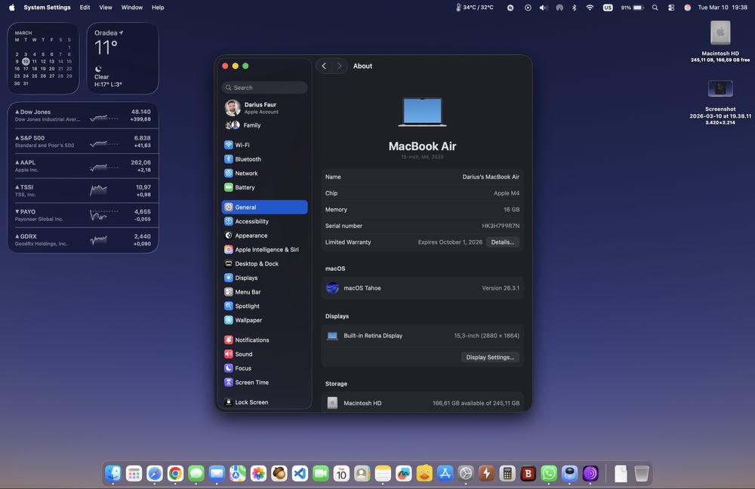
Task: Select Lock Screen in sidebar
Action: point(264,402)
